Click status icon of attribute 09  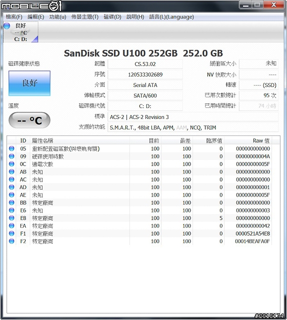(11, 156)
